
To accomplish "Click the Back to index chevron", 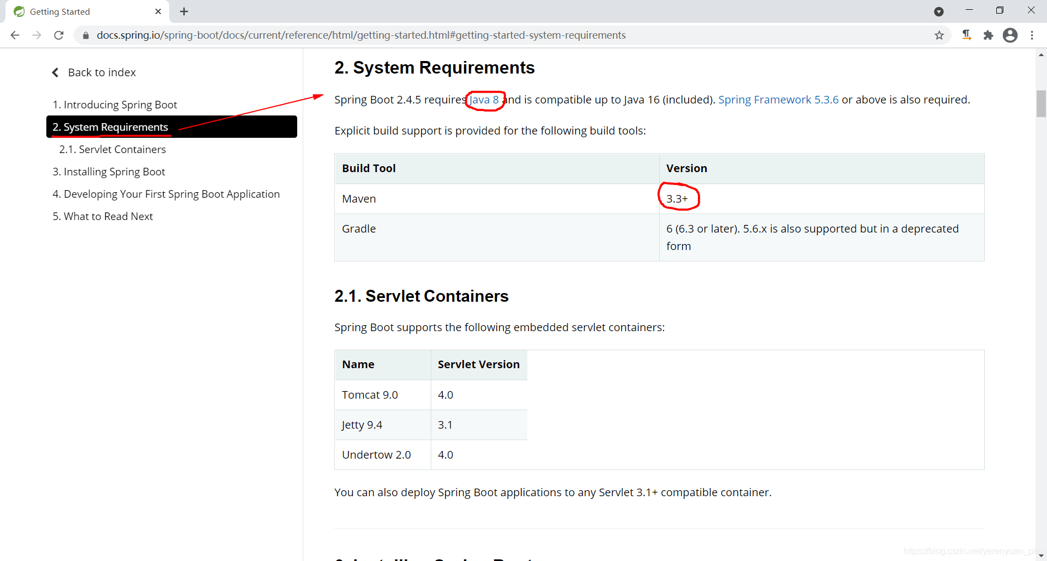I will tap(55, 72).
